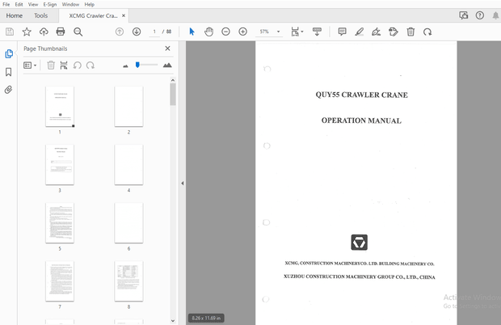Screen dimensions: 501x325
Task: Add document to starred with star icon
Action: click(27, 32)
